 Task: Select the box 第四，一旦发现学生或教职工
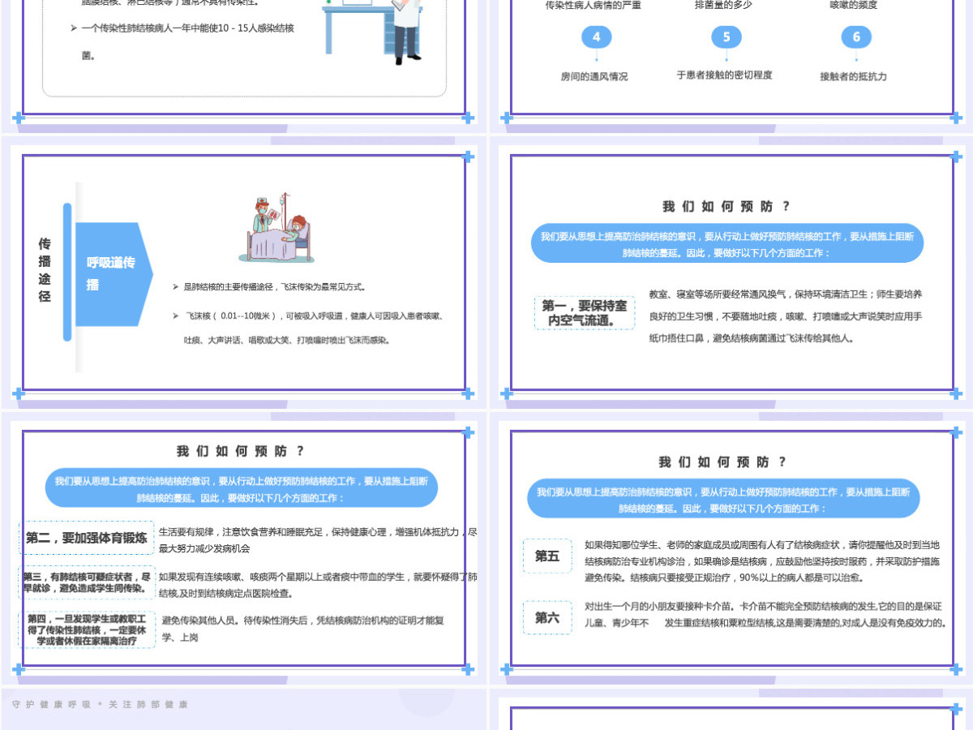tap(87, 629)
